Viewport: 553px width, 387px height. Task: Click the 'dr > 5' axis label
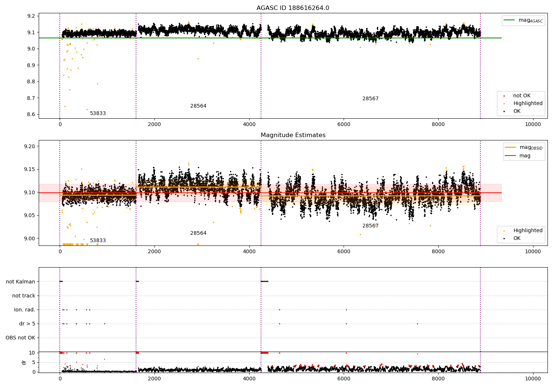(x=27, y=324)
